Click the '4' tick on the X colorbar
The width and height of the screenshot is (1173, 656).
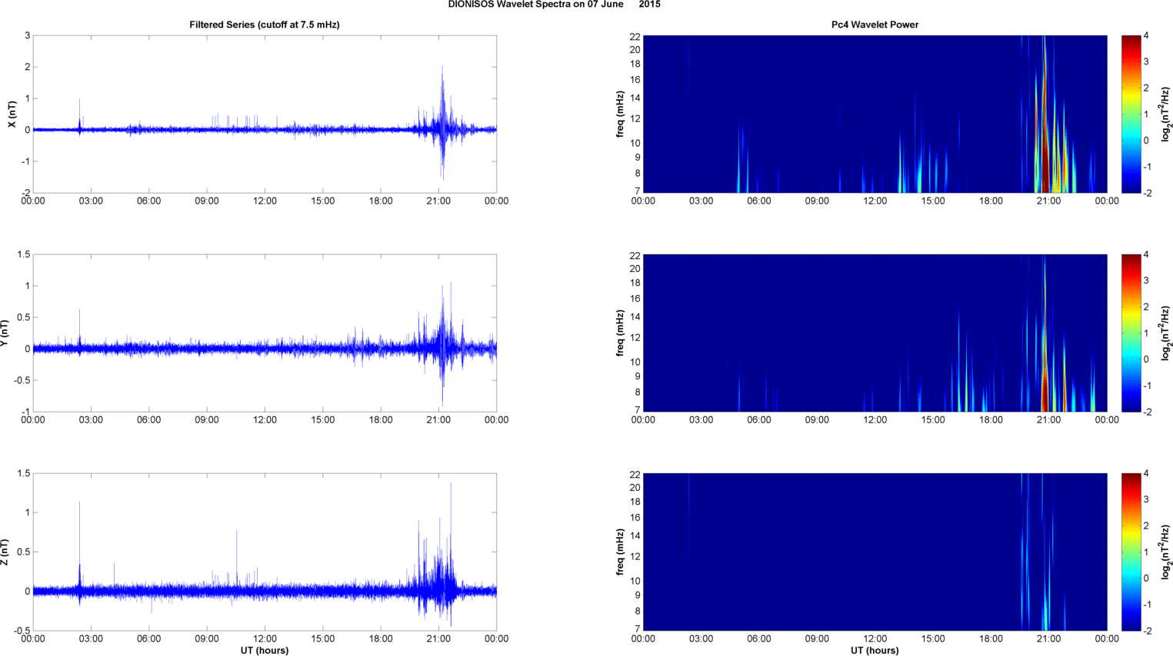(x=1146, y=35)
